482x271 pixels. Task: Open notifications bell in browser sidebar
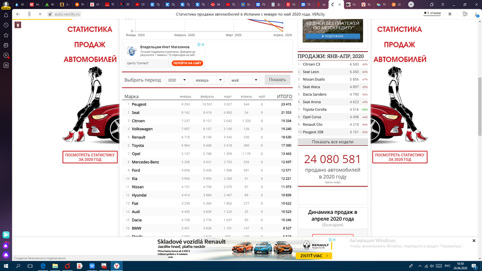[6, 15]
